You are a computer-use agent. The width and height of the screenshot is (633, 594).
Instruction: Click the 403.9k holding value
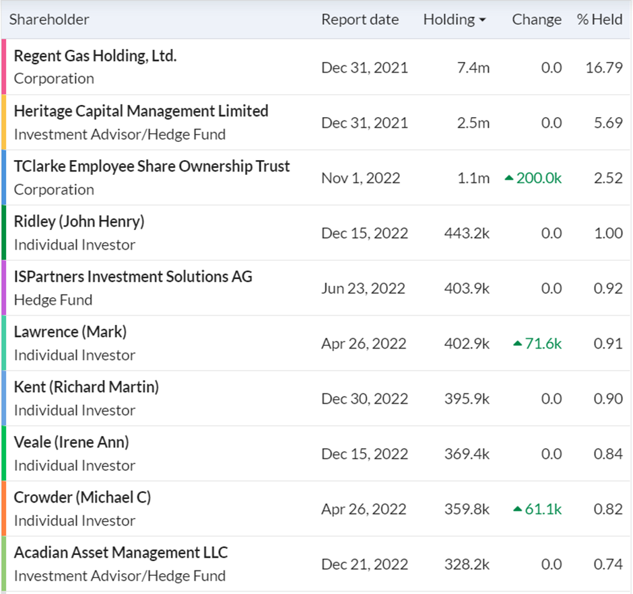[x=467, y=289]
